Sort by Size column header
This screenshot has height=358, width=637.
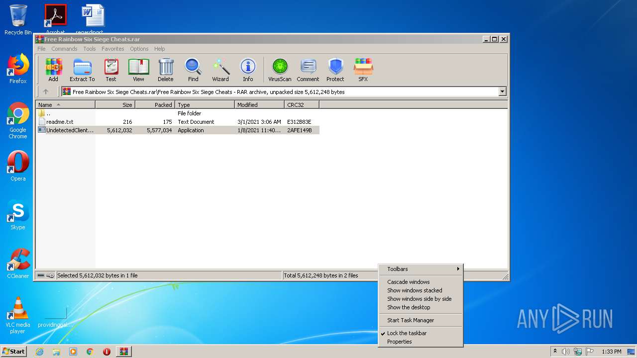pyautogui.click(x=115, y=105)
